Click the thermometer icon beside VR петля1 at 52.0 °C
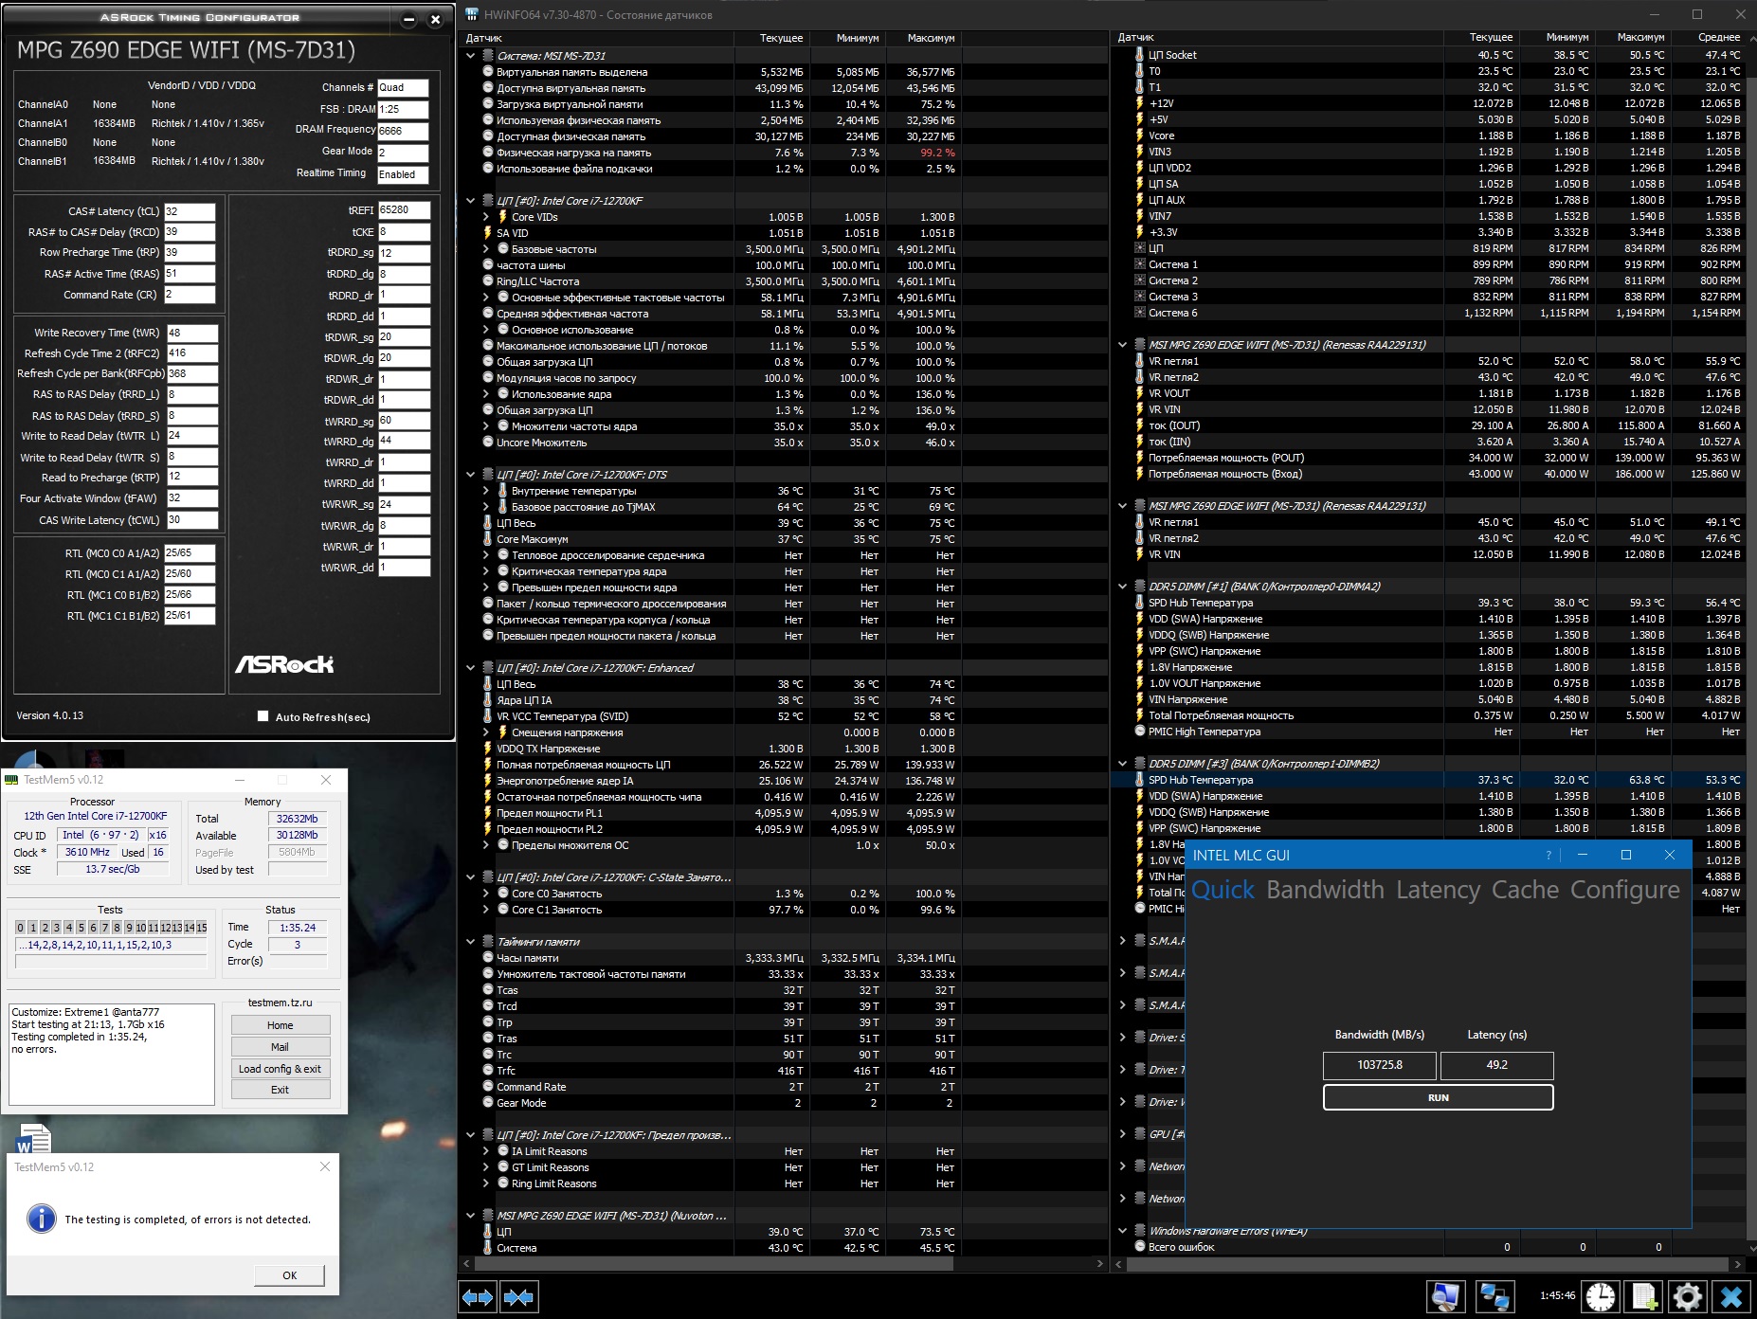 pos(1140,361)
